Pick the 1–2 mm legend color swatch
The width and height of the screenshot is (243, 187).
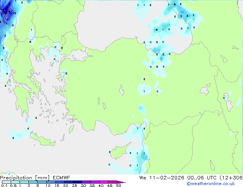pyautogui.click(x=24, y=182)
